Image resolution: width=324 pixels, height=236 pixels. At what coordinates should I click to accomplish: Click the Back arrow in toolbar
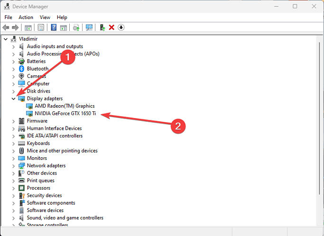coord(6,27)
